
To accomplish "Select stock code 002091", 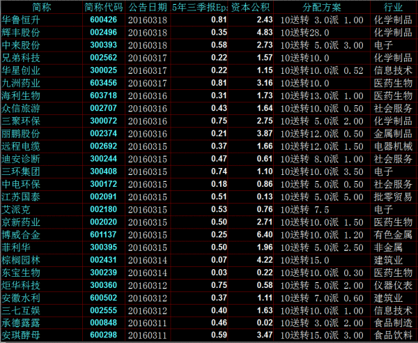I will [103, 197].
